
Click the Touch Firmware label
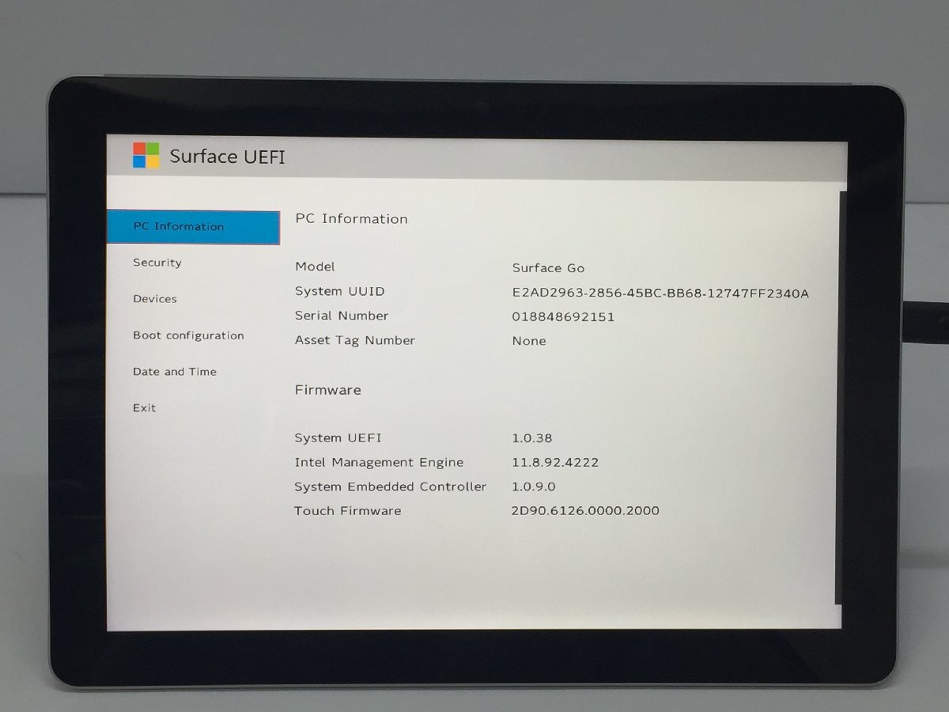[x=347, y=511]
